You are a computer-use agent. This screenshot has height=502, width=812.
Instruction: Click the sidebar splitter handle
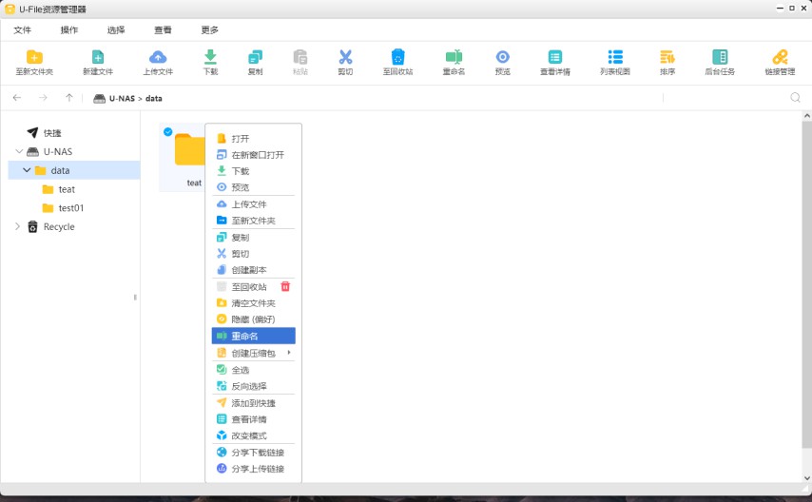pyautogui.click(x=135, y=297)
